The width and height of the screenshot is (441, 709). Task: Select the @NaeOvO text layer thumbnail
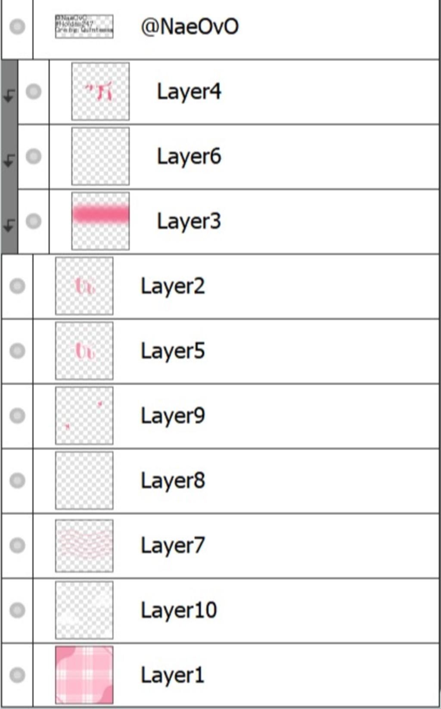coord(84,27)
